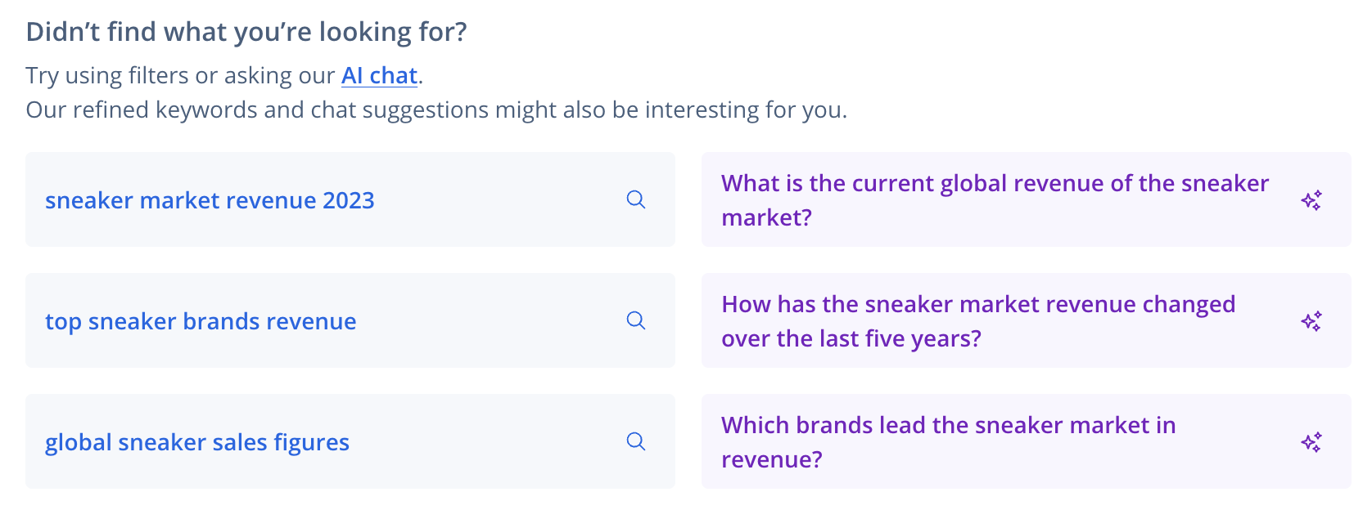The image size is (1372, 510).
Task: Click the word "revenue?" ending the last chat suggestion
Action: click(771, 459)
